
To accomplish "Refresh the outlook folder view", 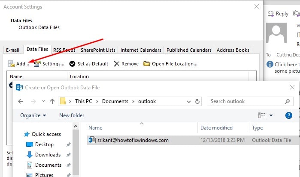I will 197,101.
